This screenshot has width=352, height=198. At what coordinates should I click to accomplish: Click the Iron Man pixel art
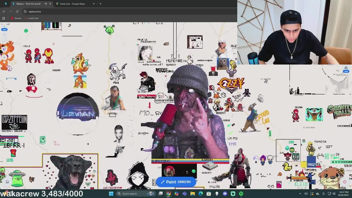click(x=48, y=56)
